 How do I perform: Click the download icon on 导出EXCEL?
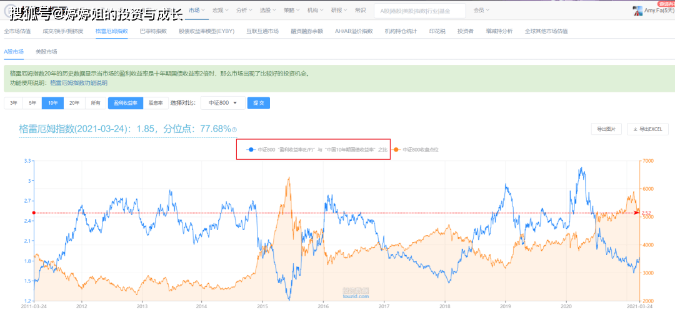coord(635,129)
